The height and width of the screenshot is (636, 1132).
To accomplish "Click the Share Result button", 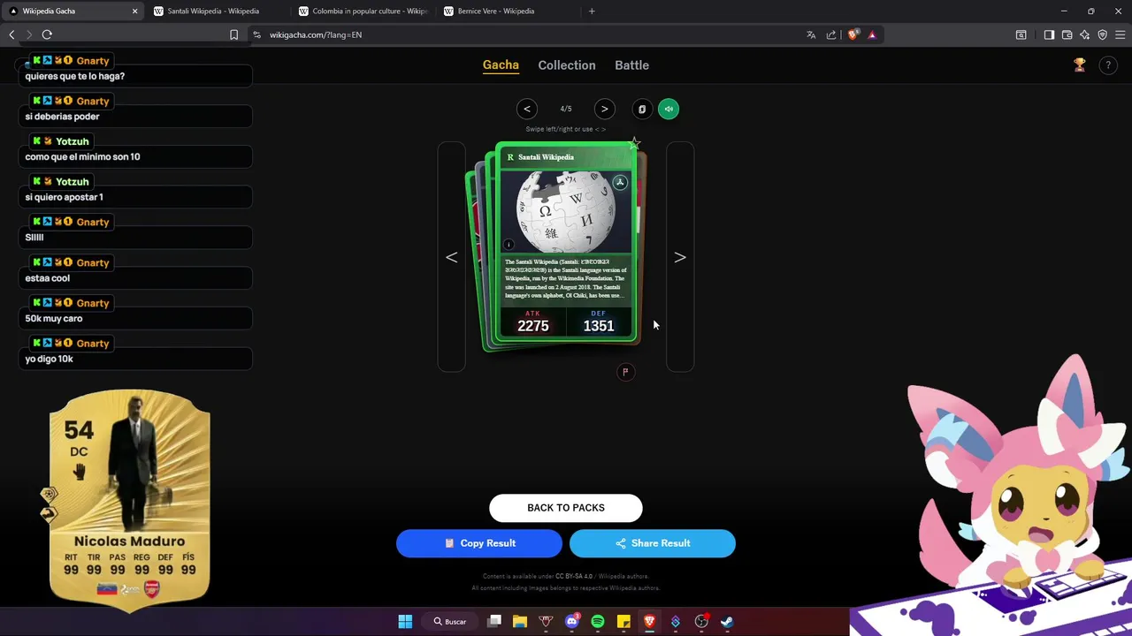I will coord(653,543).
